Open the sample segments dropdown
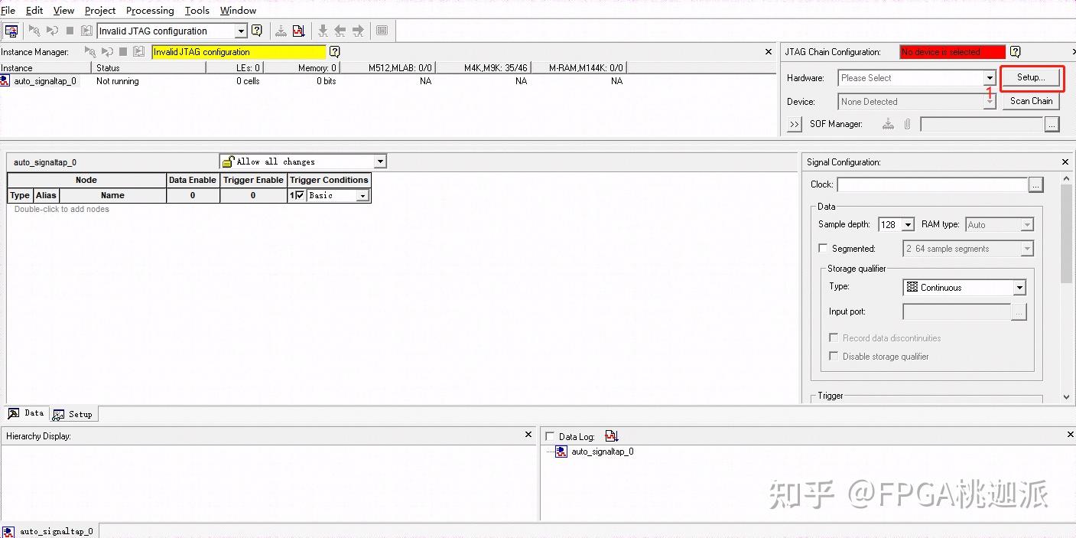Viewport: 1076px width, 538px height. coord(1027,249)
